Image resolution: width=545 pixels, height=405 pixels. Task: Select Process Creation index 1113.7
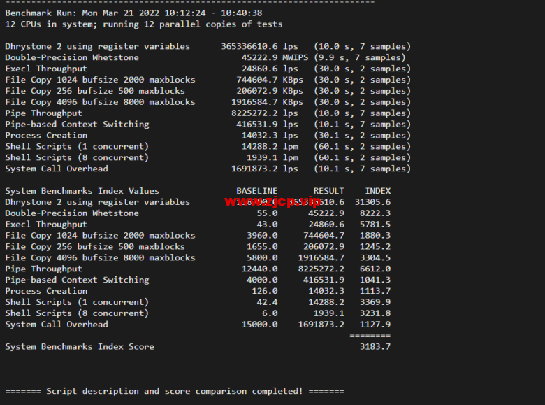[x=375, y=291]
